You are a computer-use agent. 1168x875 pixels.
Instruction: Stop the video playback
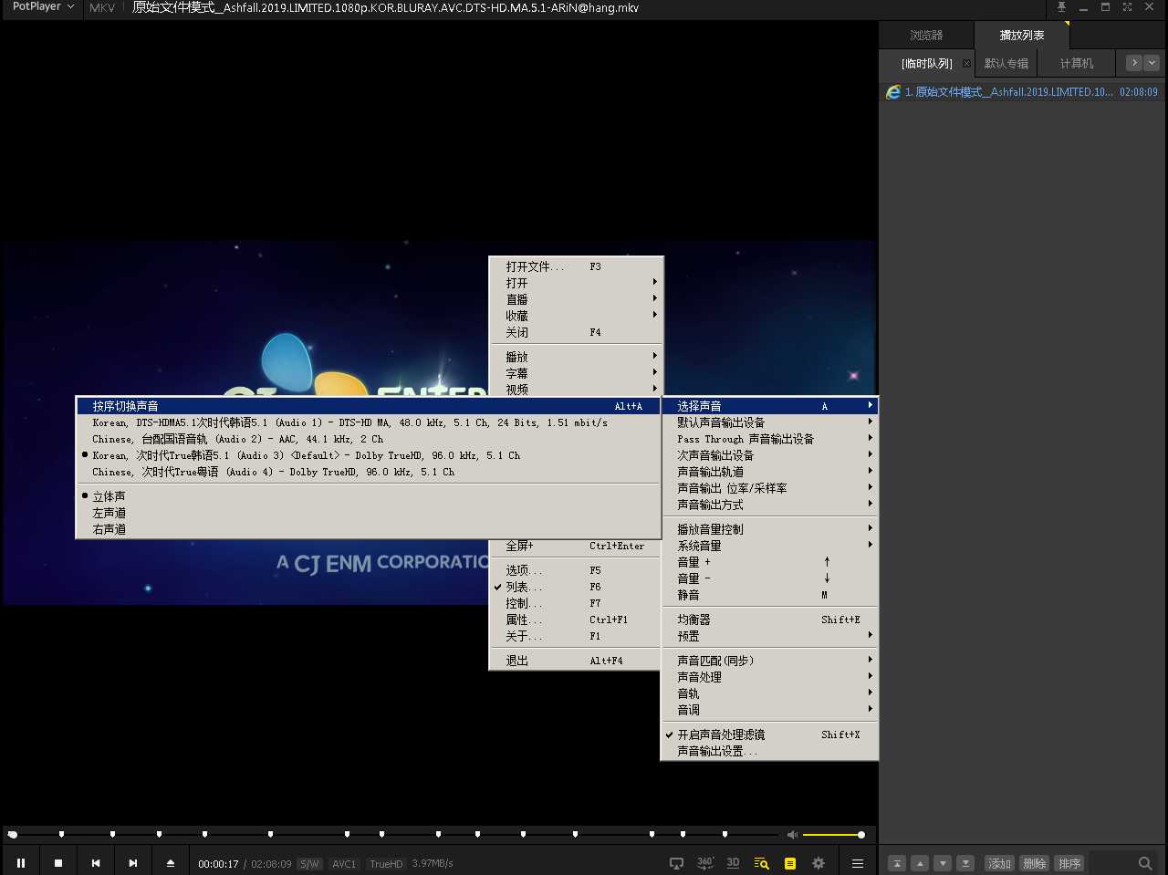(x=58, y=862)
